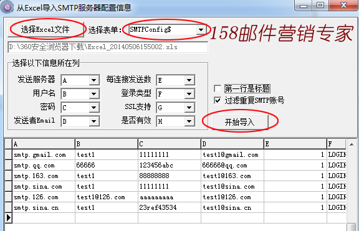Screen dimensions: 359x231
Task: Select username cell 66666
Action: click(x=107, y=165)
